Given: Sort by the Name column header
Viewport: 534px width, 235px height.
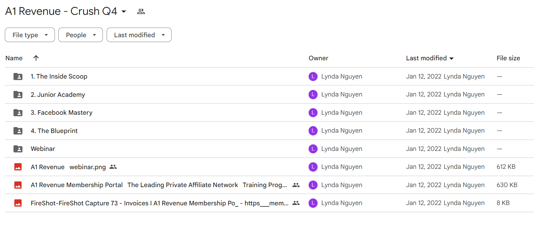Looking at the screenshot, I should click(x=14, y=58).
